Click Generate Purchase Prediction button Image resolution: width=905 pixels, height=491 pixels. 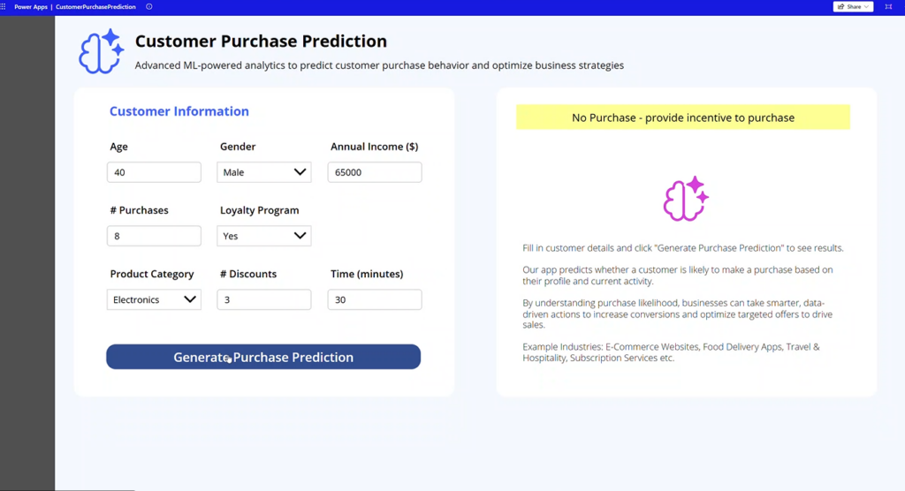coord(263,357)
